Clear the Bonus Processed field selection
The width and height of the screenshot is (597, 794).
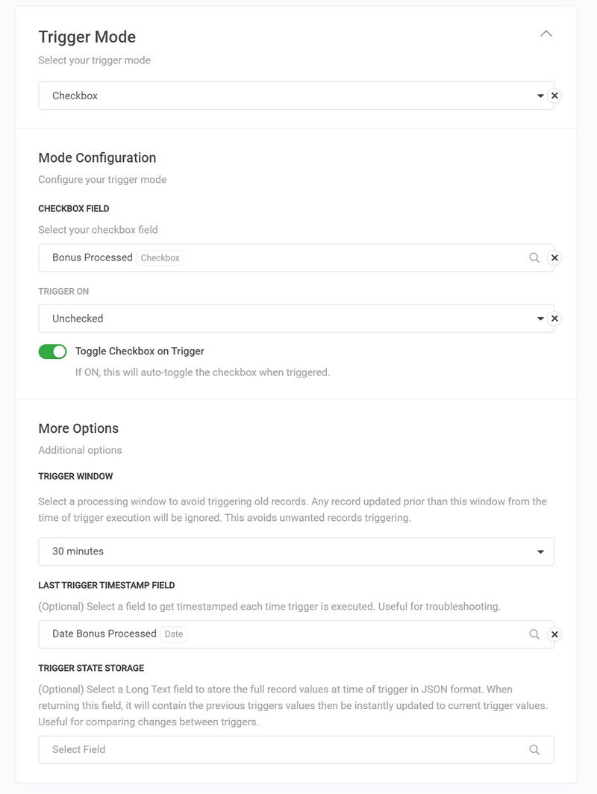[x=554, y=257]
